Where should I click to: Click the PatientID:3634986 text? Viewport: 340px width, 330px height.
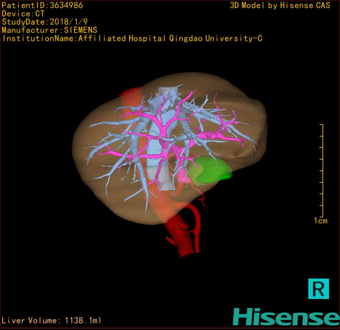[42, 5]
